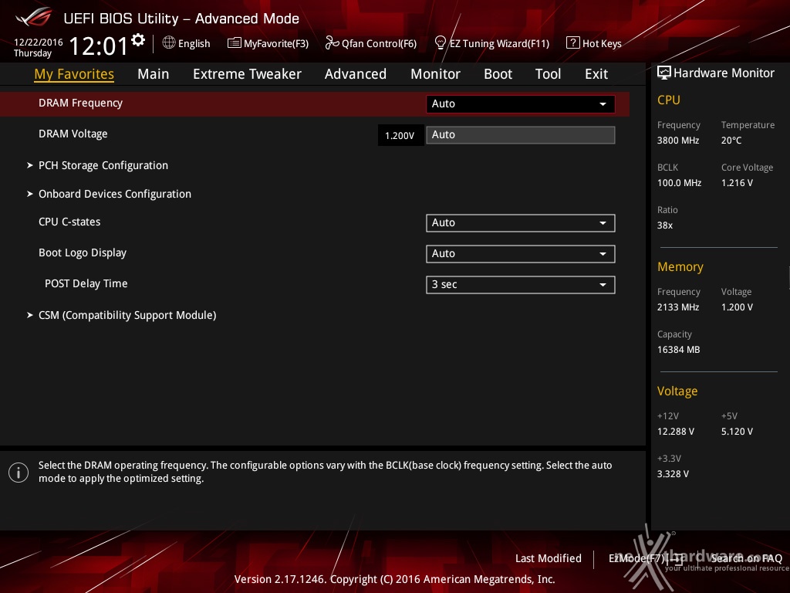790x593 pixels.
Task: Open the POST Delay Time dropdown
Action: pyautogui.click(x=521, y=284)
